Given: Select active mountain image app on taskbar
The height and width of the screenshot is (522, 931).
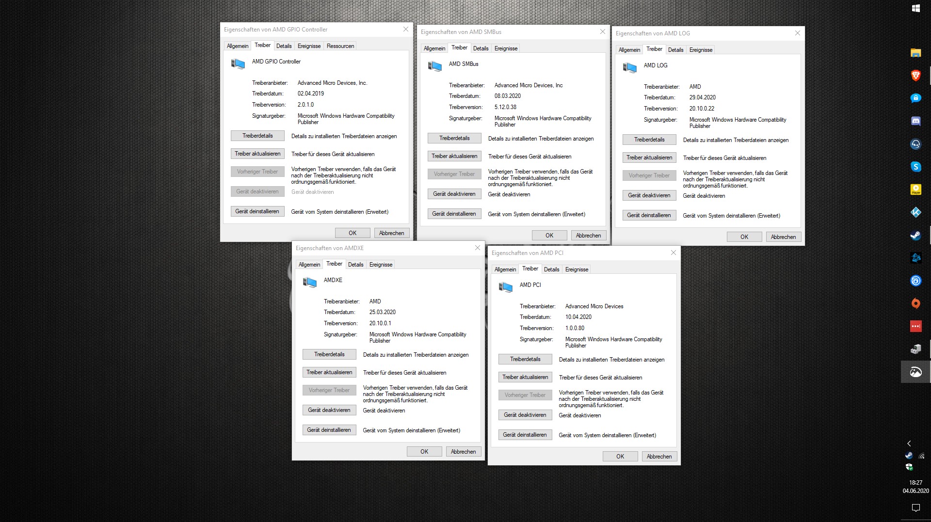Looking at the screenshot, I should pos(915,372).
